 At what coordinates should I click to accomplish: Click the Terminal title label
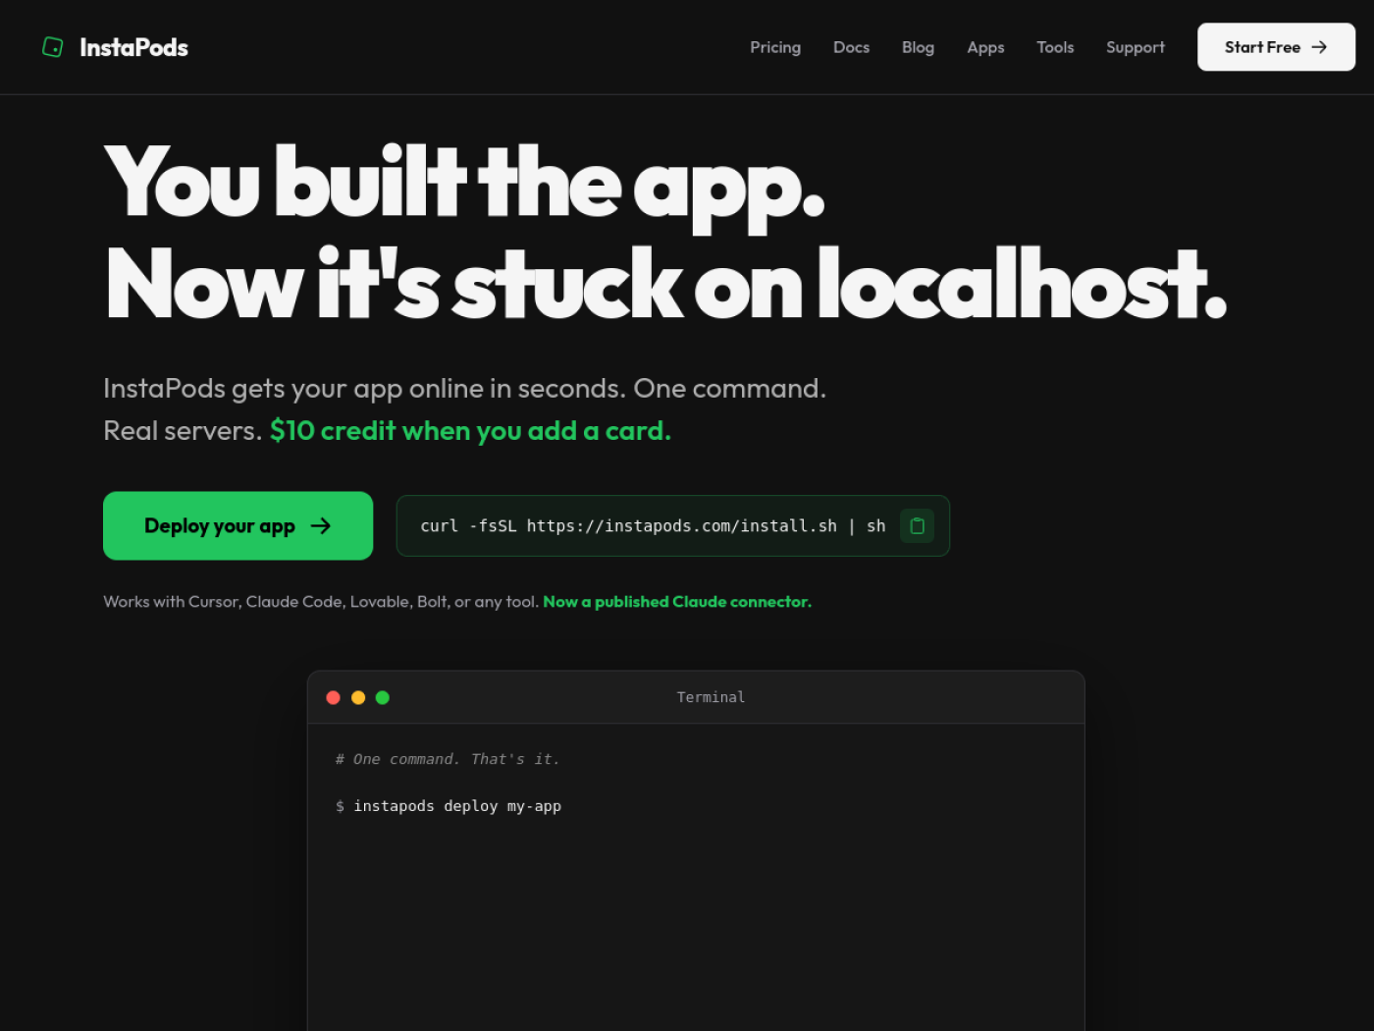click(x=711, y=697)
